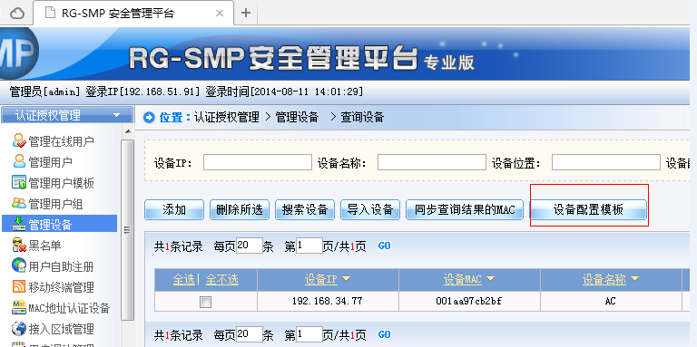Click the blue arrow location icon
This screenshot has height=347, width=697.
click(150, 118)
